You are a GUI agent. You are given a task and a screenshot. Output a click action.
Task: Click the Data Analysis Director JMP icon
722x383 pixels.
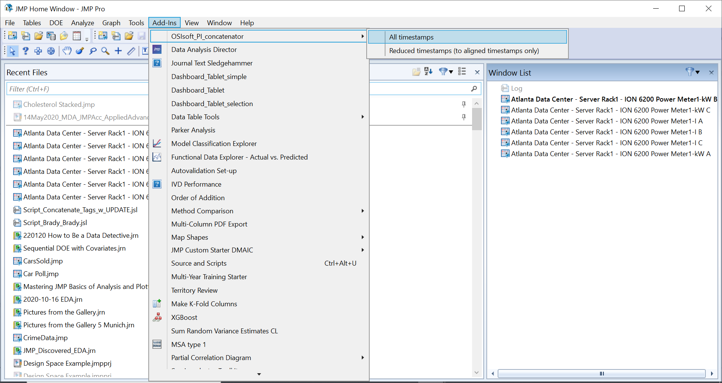157,49
